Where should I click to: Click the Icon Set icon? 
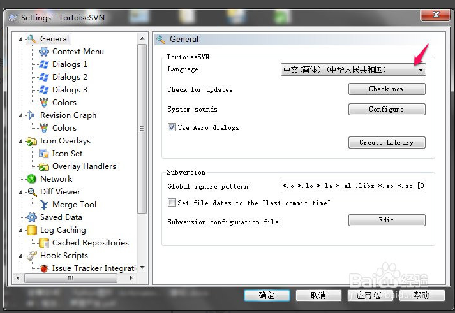click(x=44, y=154)
